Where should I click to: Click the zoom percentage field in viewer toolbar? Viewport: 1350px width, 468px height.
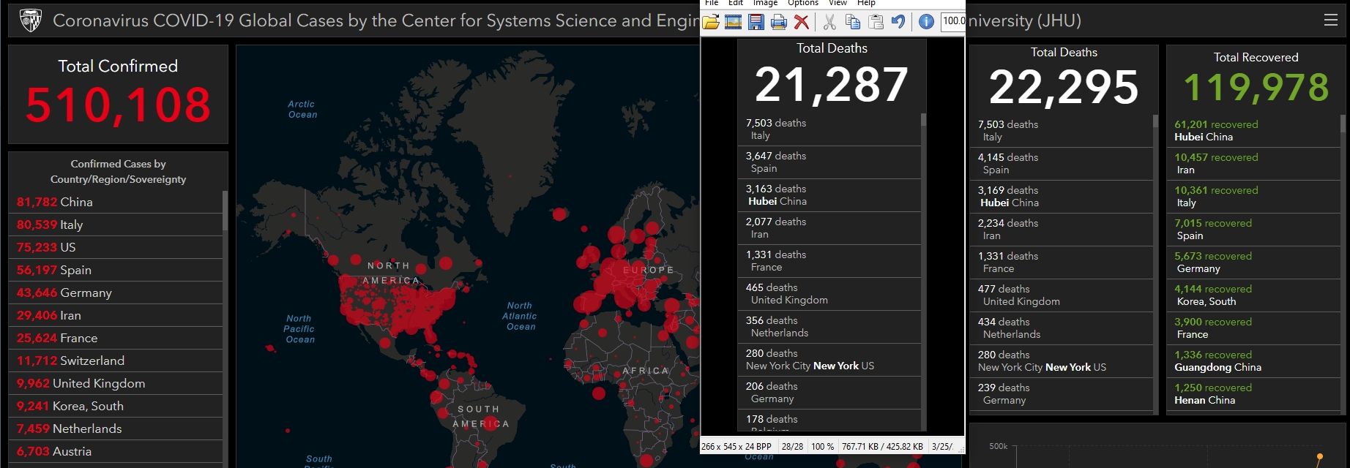coord(952,21)
